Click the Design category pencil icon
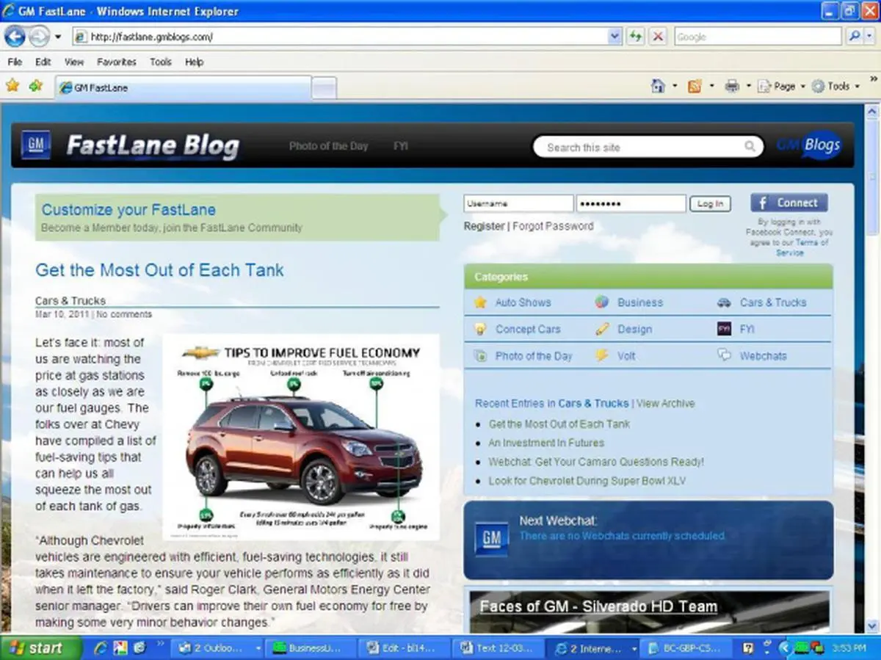881x660 pixels. pos(602,330)
